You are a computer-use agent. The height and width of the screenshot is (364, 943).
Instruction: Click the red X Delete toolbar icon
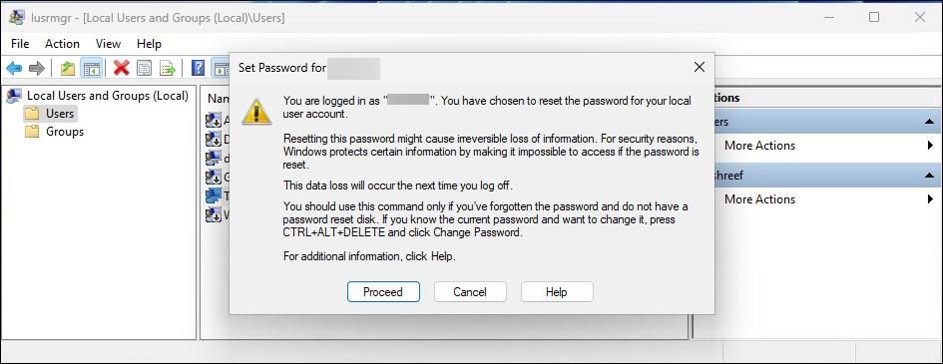tap(122, 69)
